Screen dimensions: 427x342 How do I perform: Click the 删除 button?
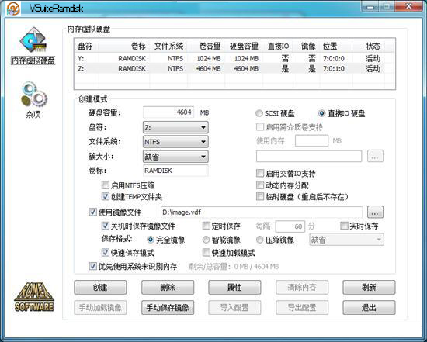click(x=168, y=287)
